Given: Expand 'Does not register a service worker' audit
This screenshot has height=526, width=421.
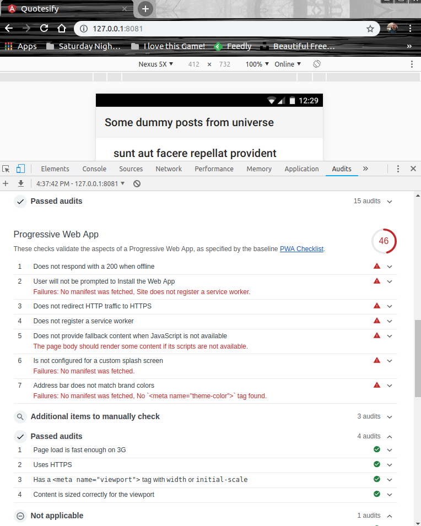Looking at the screenshot, I should pyautogui.click(x=390, y=321).
